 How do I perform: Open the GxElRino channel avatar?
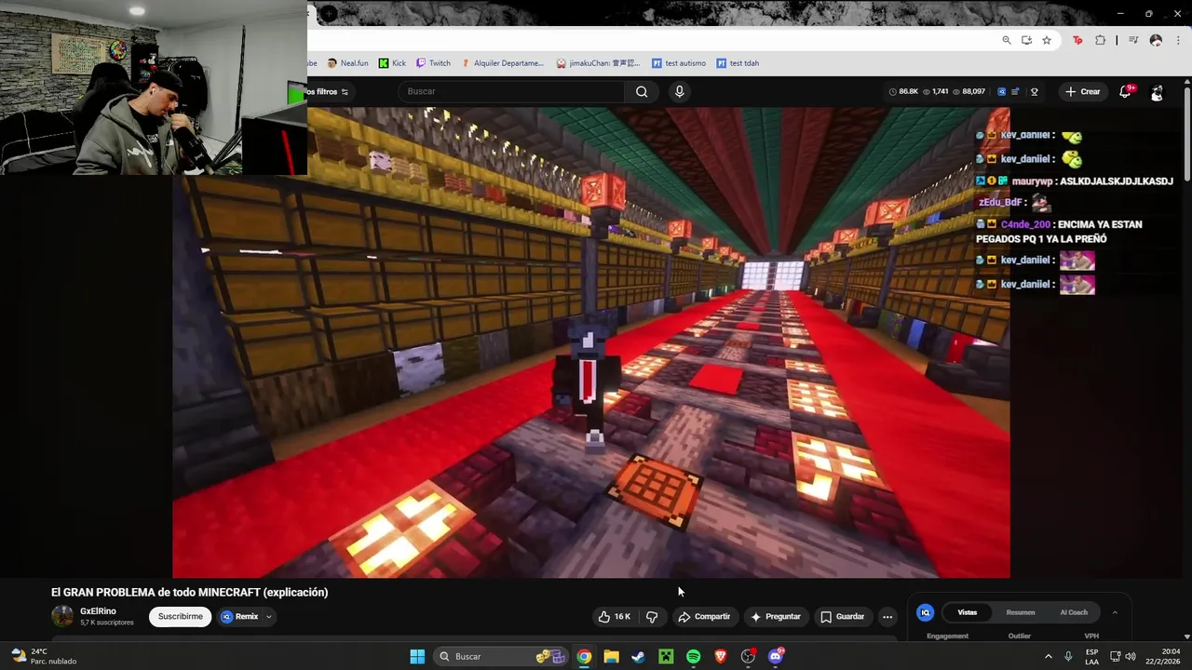tap(62, 616)
